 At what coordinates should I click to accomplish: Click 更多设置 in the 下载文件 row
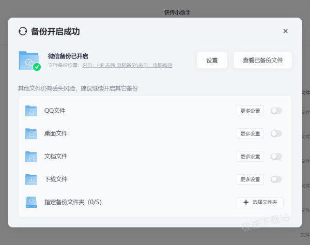(250, 179)
